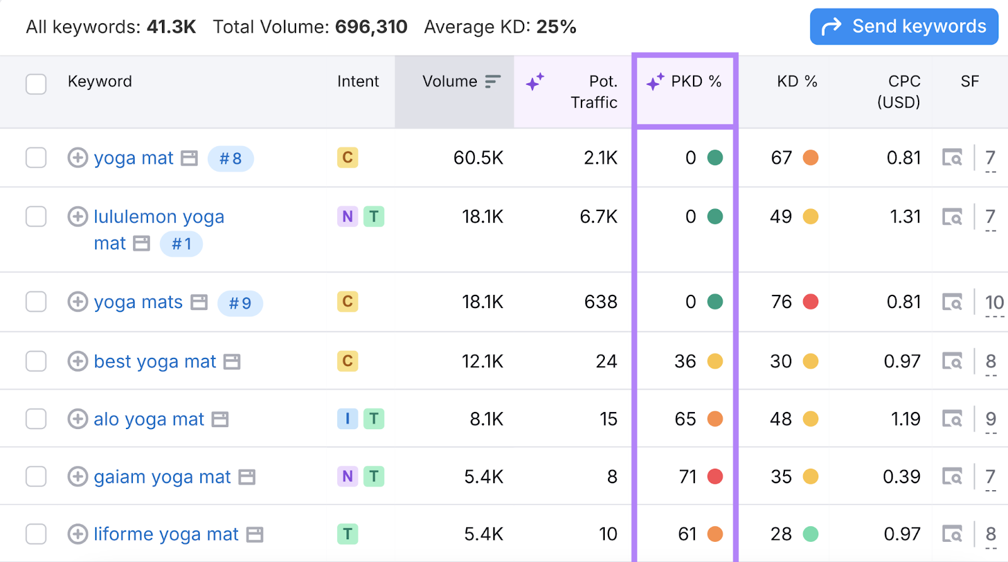Sort by Volume column header

[450, 81]
